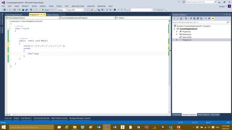Click the feedback icon in the title bar
Viewport: 232px width, 130px height.
184,2
